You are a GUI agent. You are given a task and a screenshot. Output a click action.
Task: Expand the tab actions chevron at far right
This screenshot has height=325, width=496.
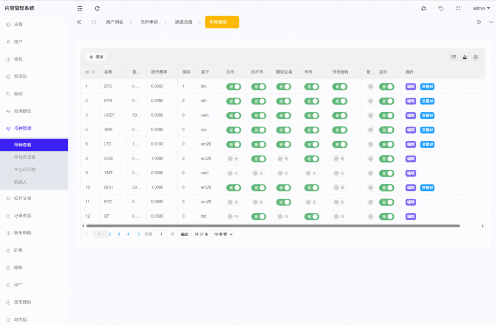tap(491, 22)
